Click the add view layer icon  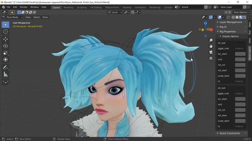pyautogui.click(x=245, y=7)
